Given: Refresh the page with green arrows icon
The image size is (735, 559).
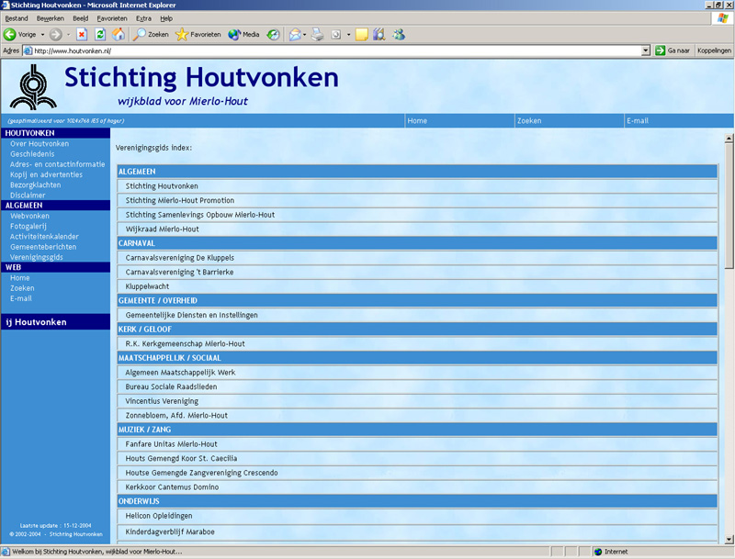Looking at the screenshot, I should (100, 35).
